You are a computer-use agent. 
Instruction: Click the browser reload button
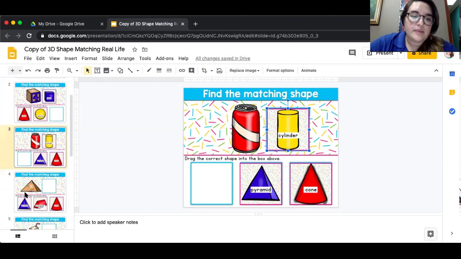pos(29,36)
